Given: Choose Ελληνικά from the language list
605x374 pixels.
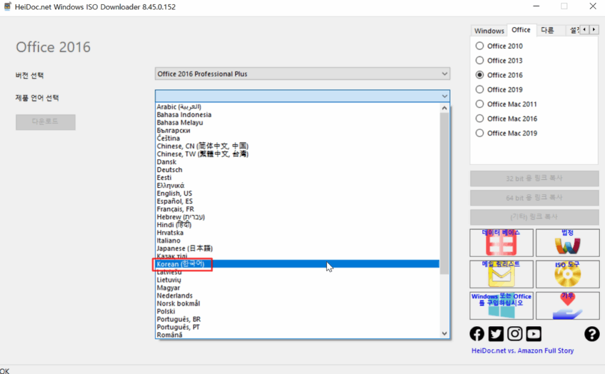Looking at the screenshot, I should coord(298,186).
